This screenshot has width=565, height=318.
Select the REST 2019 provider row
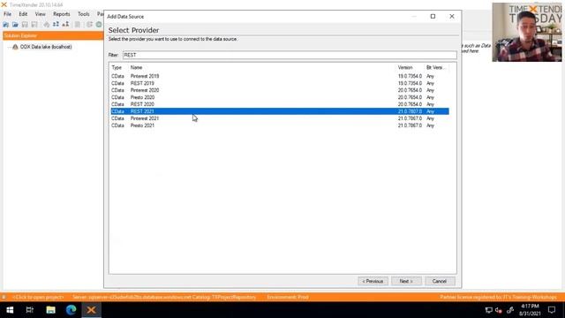point(280,83)
